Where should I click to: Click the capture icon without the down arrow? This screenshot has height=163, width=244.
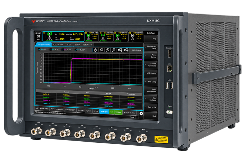point(120,50)
